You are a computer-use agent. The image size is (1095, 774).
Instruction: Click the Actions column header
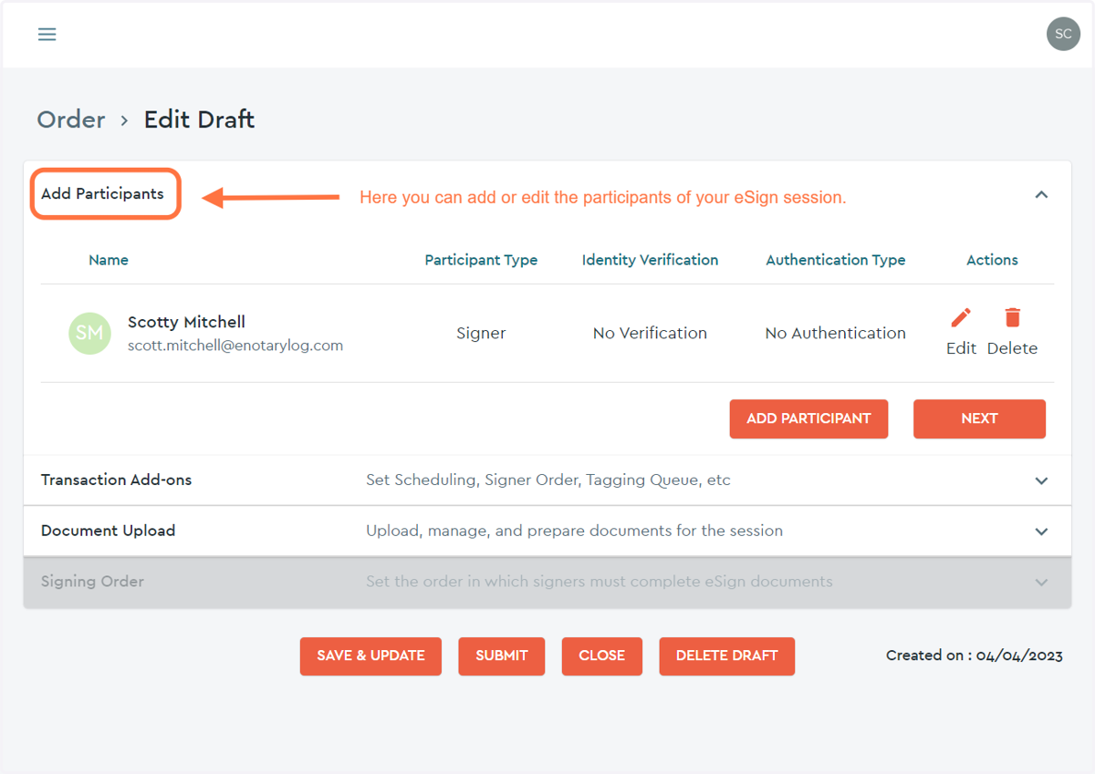click(992, 260)
